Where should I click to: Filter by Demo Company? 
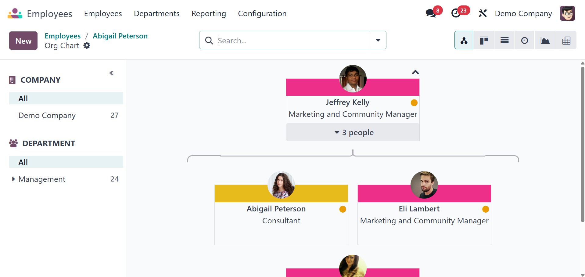[47, 115]
